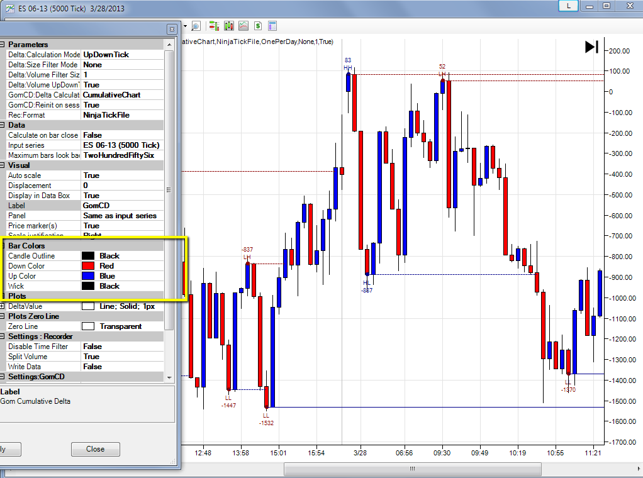Select Maximum bars look back value TwoHundredFiftySix

tap(123, 155)
